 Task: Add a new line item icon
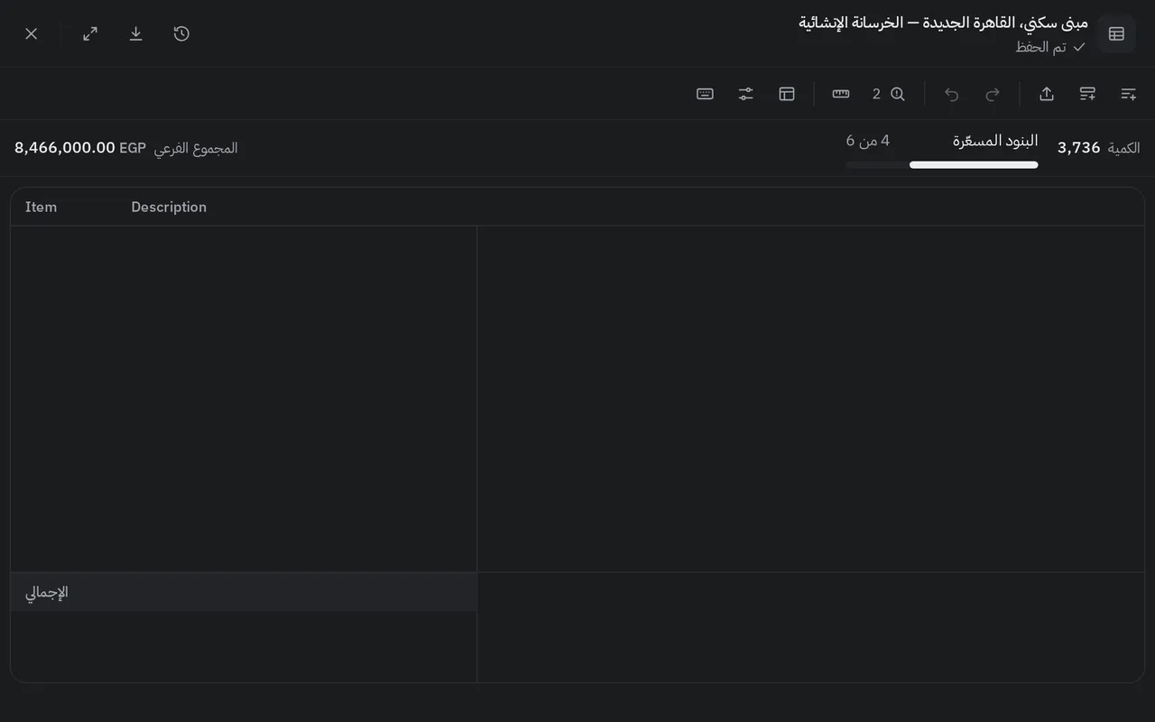coord(1128,94)
